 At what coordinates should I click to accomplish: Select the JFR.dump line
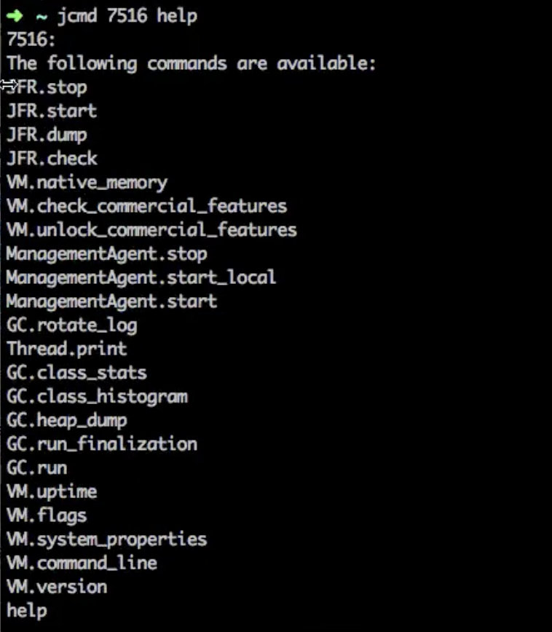point(47,135)
